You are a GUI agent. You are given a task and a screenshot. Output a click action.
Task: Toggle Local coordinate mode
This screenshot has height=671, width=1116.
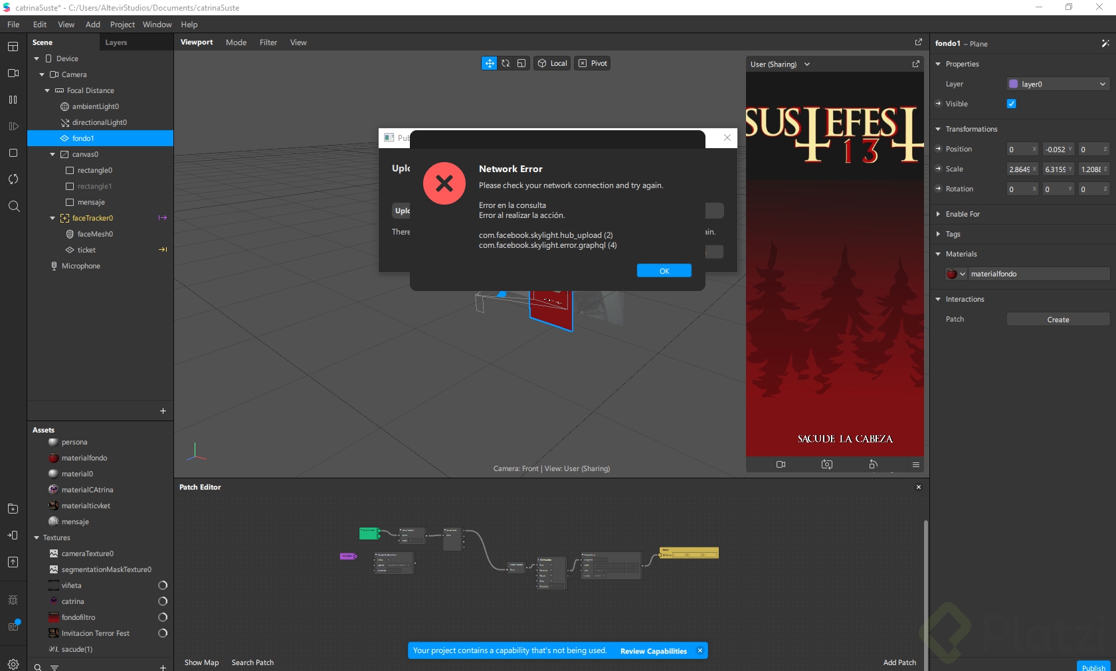(x=552, y=63)
